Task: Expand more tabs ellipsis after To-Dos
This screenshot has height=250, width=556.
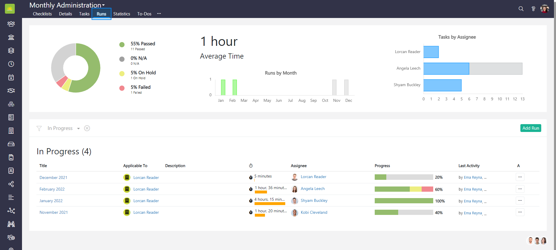Action: (x=159, y=14)
